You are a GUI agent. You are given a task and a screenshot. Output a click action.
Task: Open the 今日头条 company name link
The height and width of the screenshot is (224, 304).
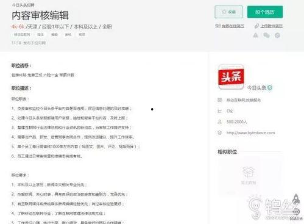point(256,88)
